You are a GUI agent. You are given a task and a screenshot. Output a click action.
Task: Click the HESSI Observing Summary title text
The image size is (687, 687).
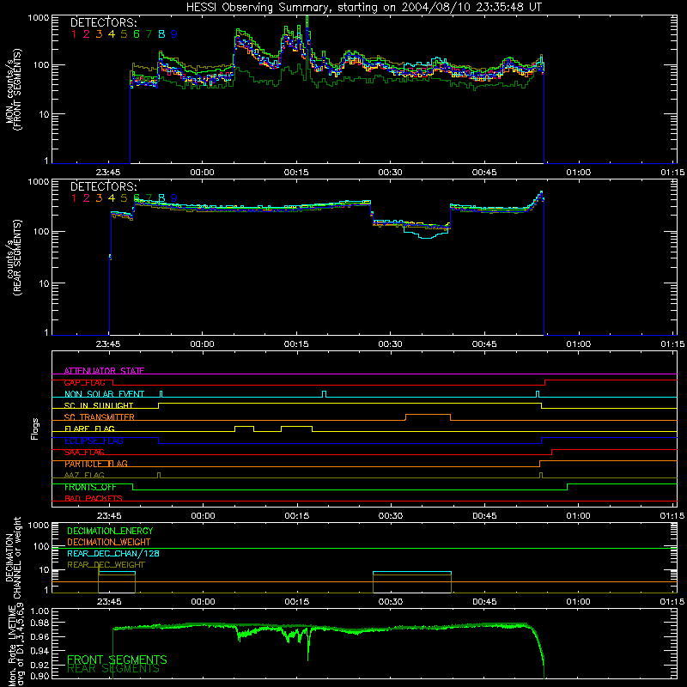point(363,8)
